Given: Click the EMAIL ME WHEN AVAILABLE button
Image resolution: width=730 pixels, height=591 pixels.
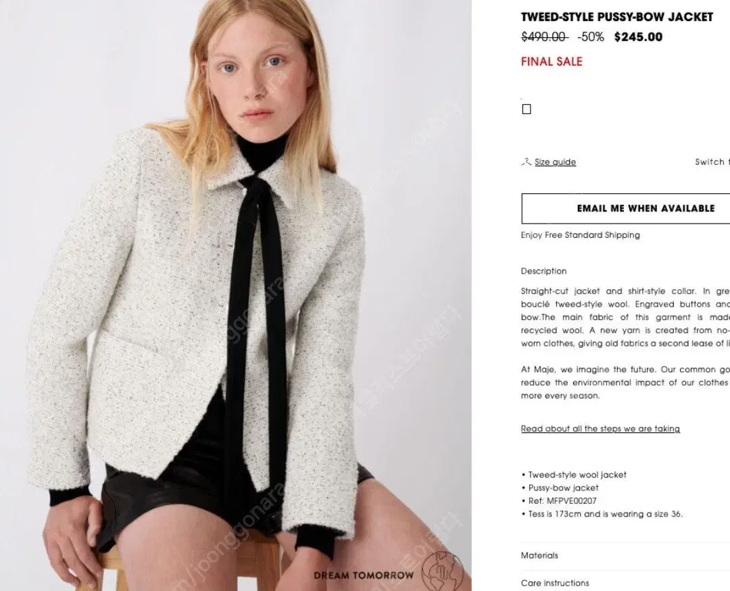Looking at the screenshot, I should 626,209.
